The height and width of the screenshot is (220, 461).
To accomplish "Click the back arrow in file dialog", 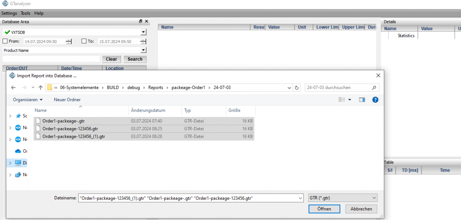I will point(13,87).
